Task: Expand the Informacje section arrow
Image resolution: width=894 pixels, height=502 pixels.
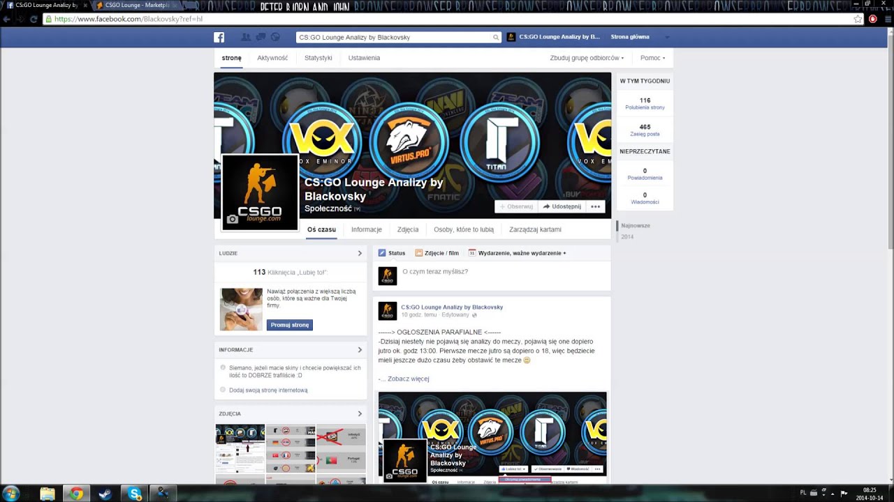Action: (360, 349)
